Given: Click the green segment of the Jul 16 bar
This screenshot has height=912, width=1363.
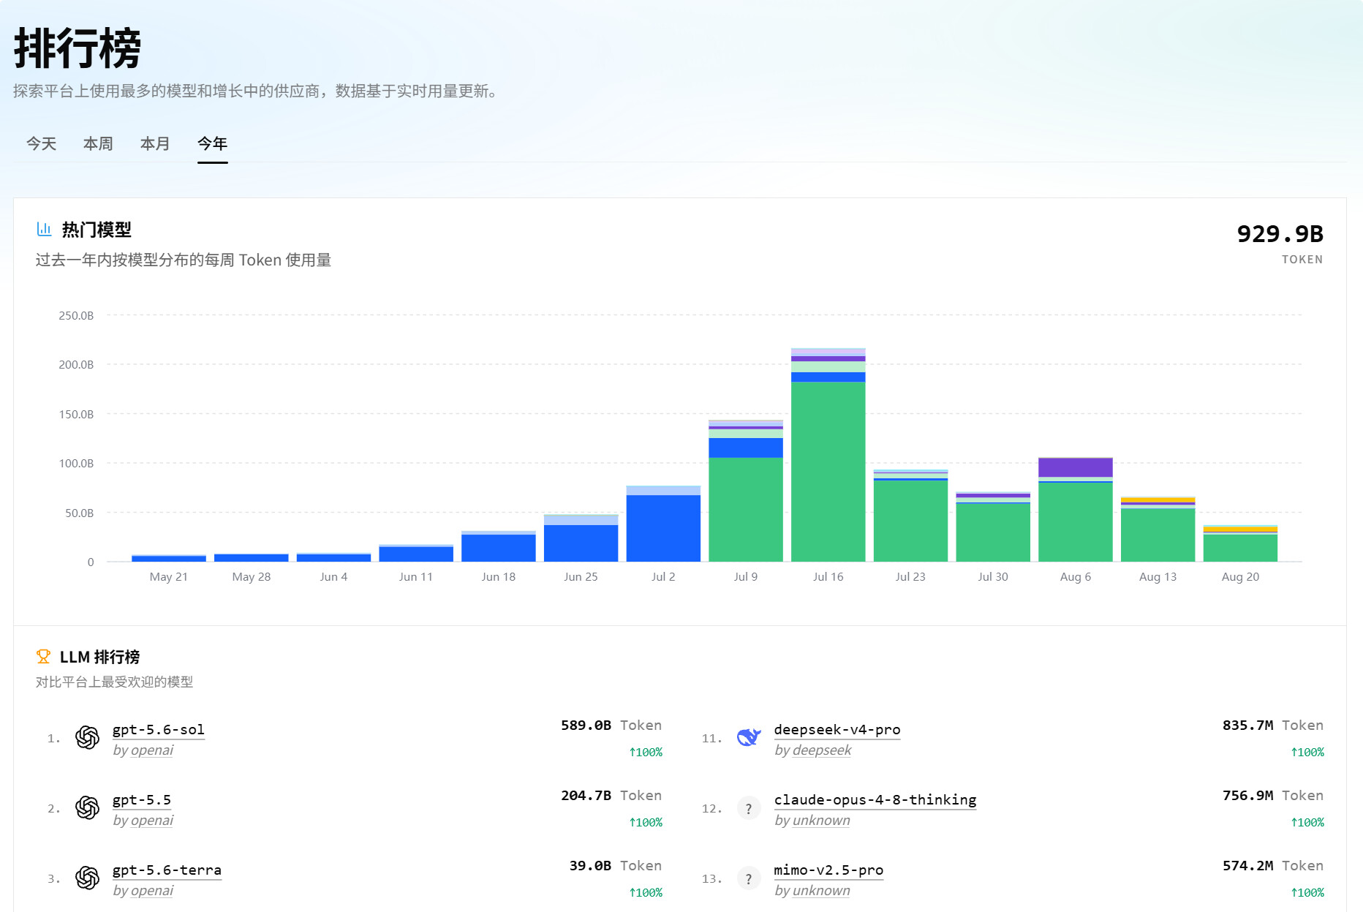Looking at the screenshot, I should [828, 472].
